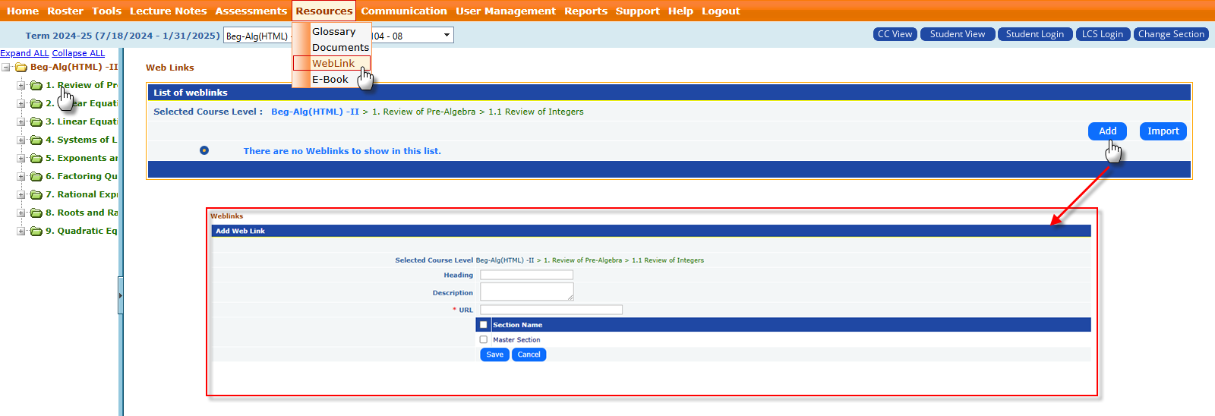Image resolution: width=1215 pixels, height=416 pixels.
Task: Click folder icon for 6. Factoring chapter
Action: coord(36,177)
